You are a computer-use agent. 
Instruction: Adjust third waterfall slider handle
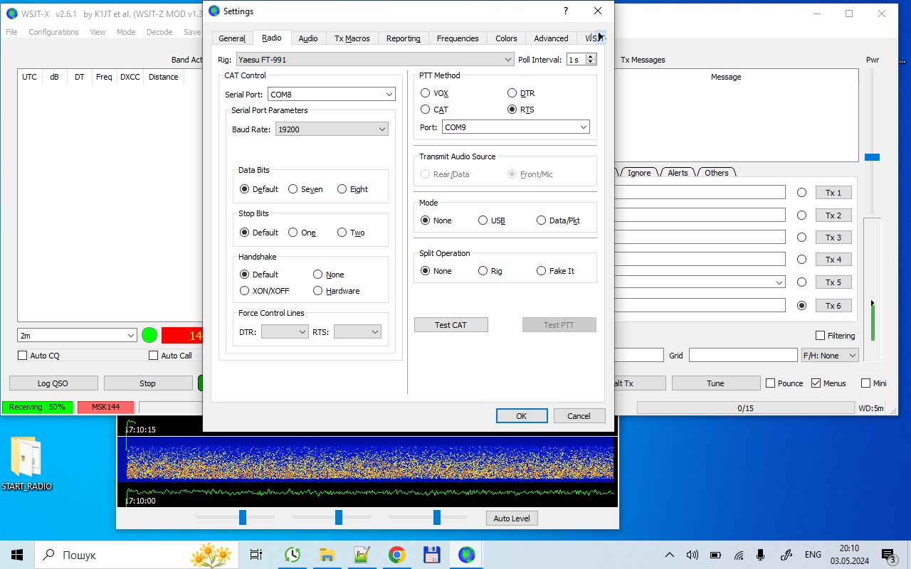tap(436, 517)
